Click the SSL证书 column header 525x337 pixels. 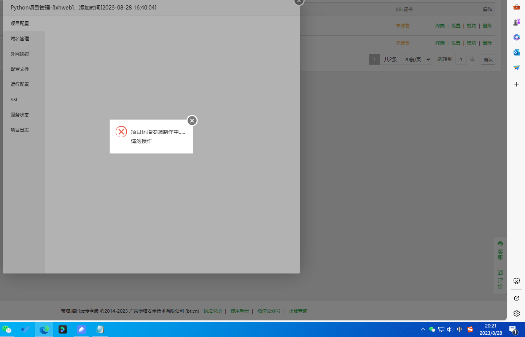click(x=404, y=10)
